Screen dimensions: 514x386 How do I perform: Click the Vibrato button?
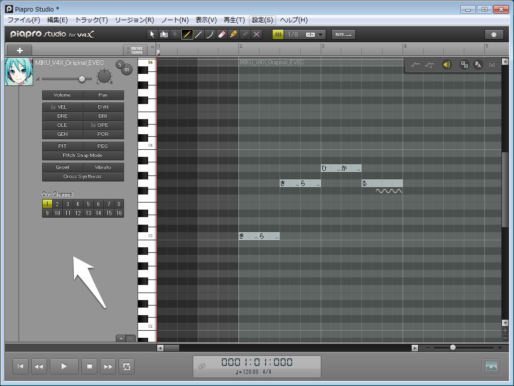(x=103, y=167)
